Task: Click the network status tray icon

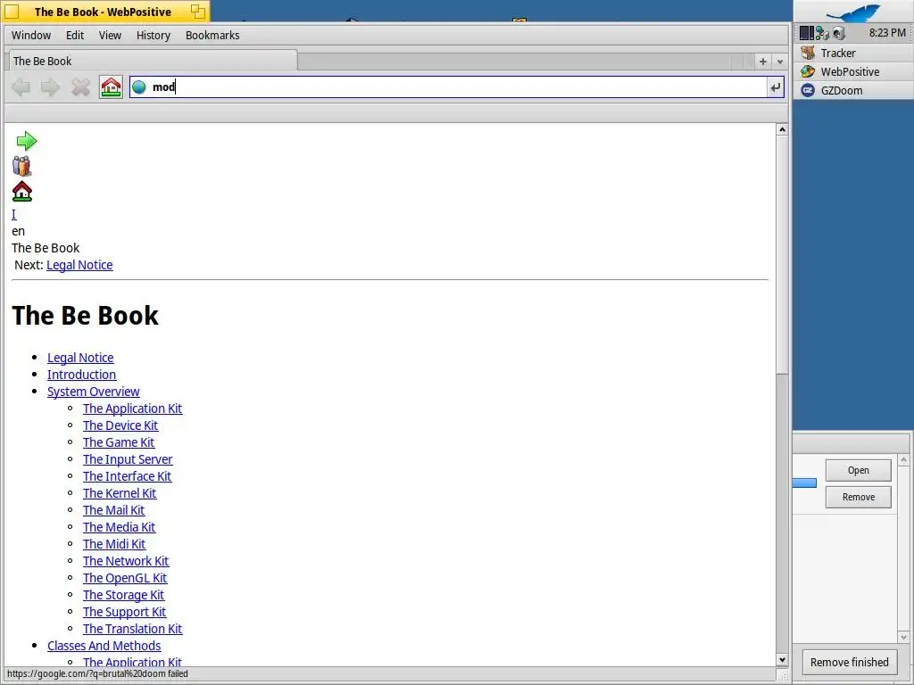Action: (x=822, y=33)
